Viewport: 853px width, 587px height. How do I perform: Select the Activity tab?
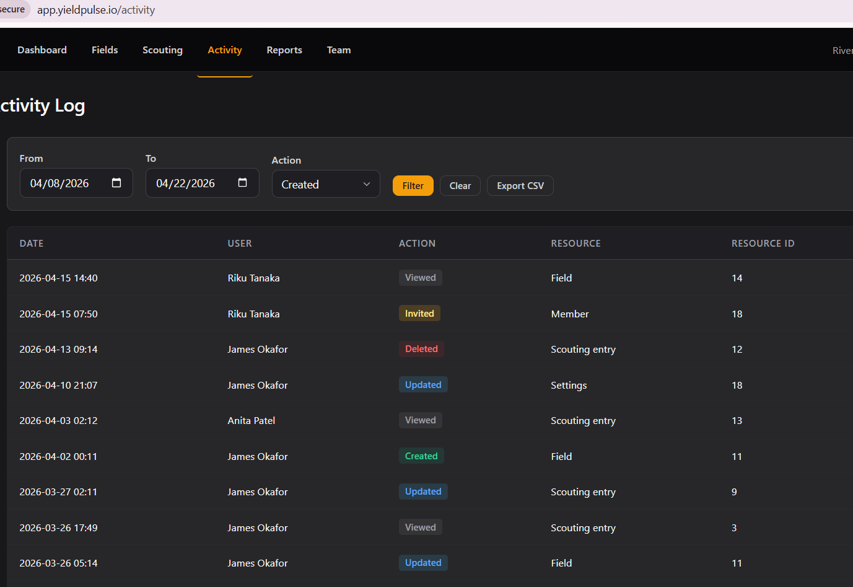click(x=225, y=50)
